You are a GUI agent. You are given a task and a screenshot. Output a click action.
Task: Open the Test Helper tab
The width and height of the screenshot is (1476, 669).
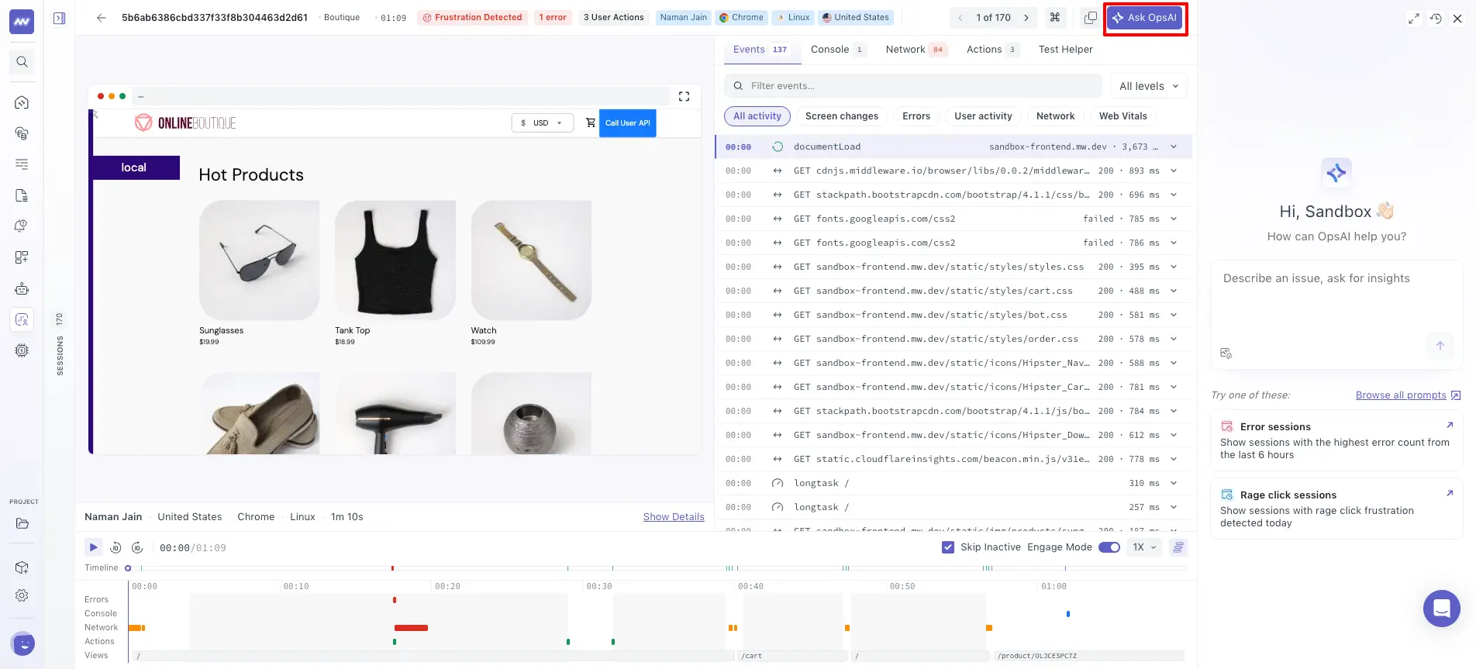click(1065, 50)
